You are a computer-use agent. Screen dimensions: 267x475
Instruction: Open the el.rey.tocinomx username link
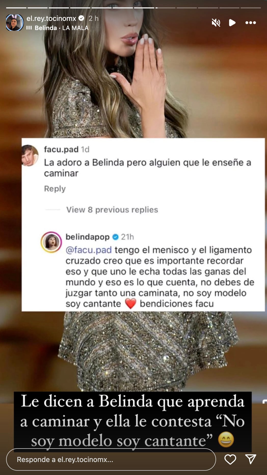pyautogui.click(x=51, y=18)
